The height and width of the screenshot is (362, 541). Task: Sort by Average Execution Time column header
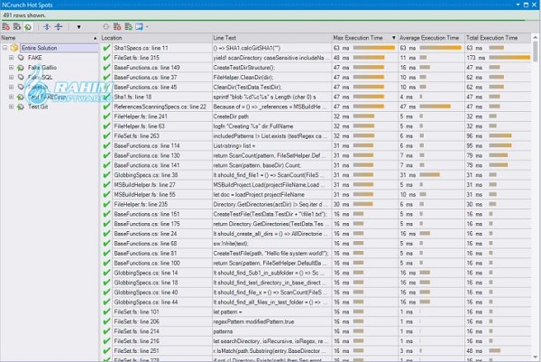(431, 38)
